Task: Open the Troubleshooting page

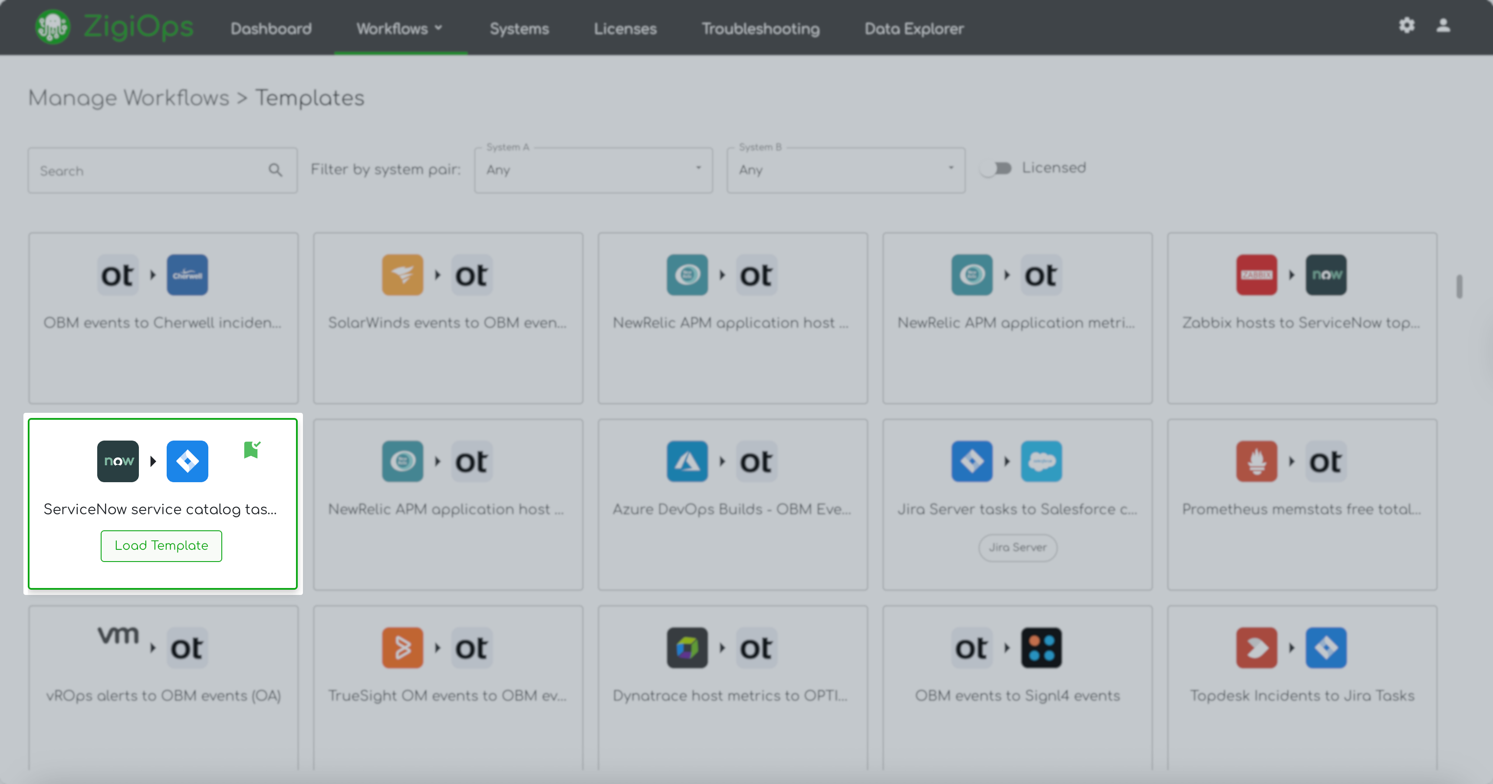Action: (x=760, y=28)
